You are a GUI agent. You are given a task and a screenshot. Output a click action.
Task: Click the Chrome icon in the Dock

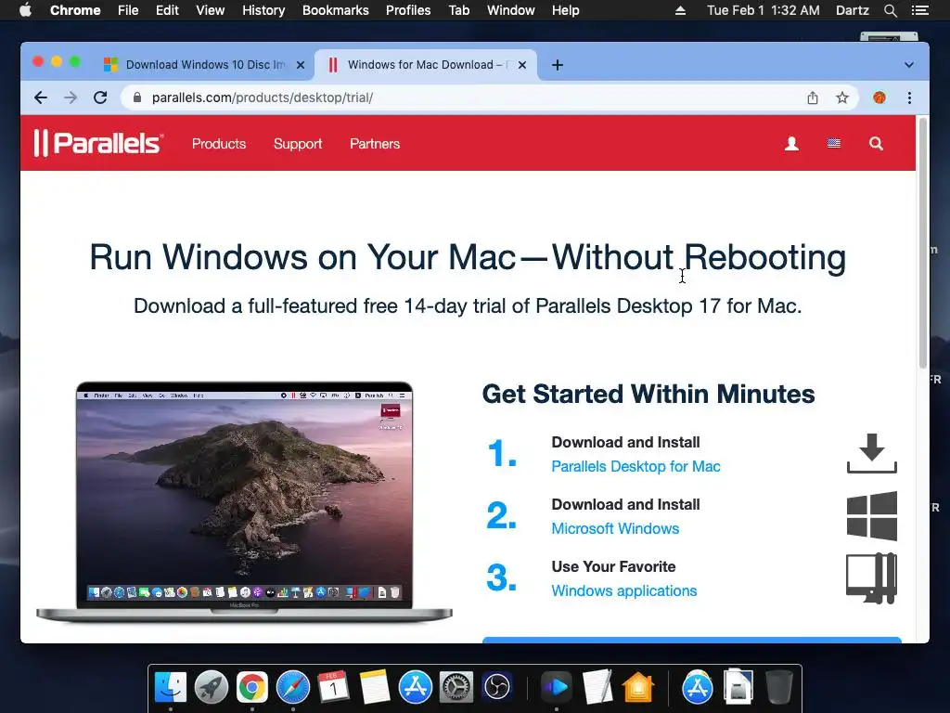252,688
